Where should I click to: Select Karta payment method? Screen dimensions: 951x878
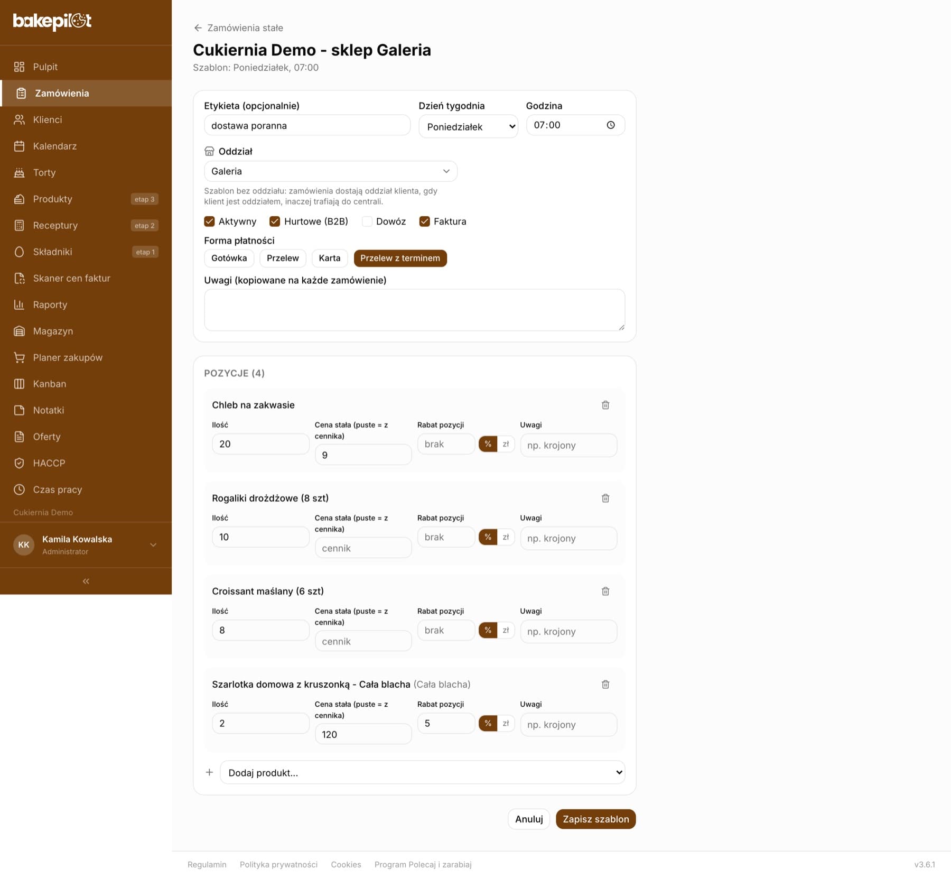[x=330, y=258]
